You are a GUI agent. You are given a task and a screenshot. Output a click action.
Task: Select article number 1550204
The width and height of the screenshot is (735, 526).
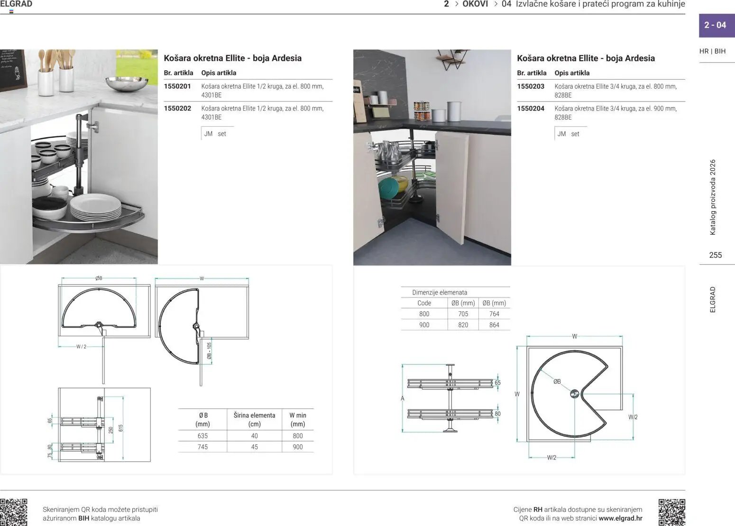[x=531, y=109]
